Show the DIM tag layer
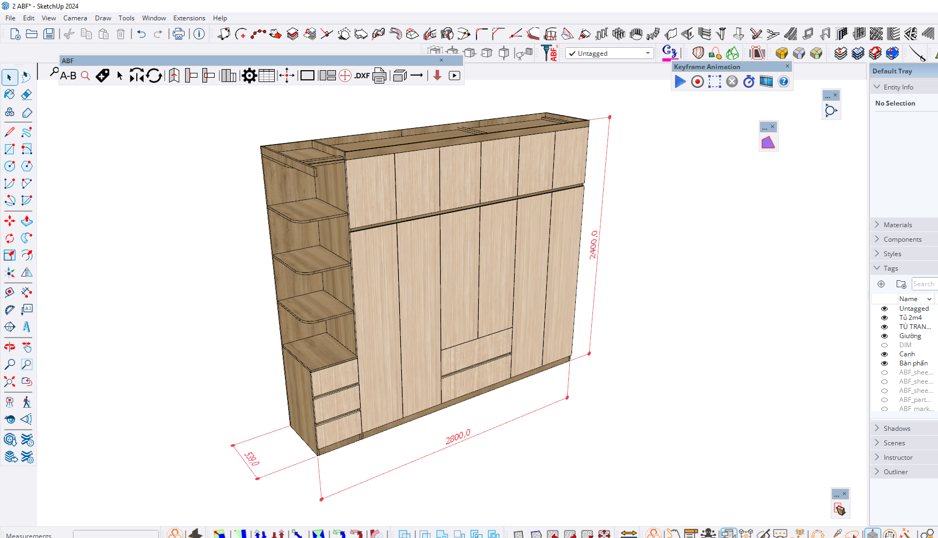 884,345
